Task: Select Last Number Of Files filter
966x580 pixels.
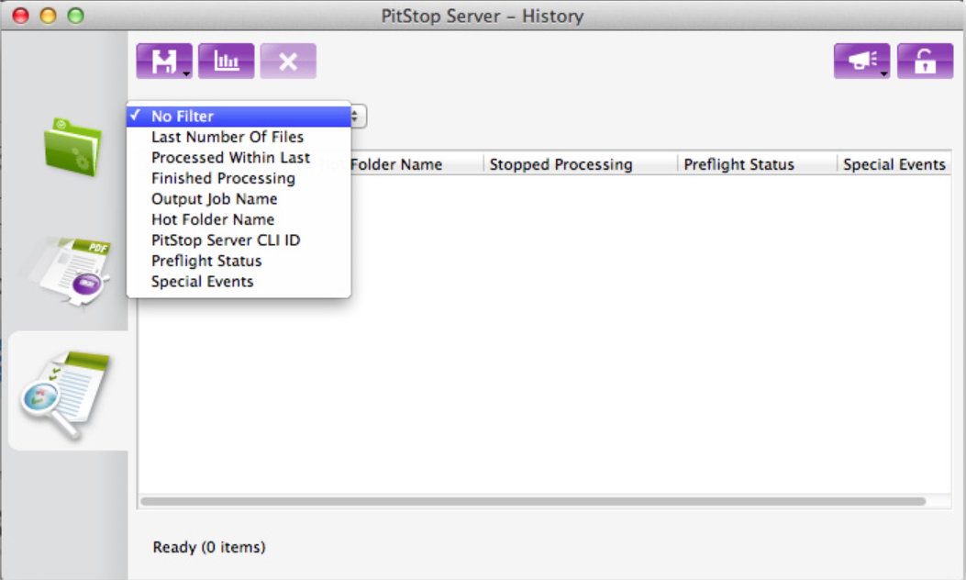Action: [228, 137]
